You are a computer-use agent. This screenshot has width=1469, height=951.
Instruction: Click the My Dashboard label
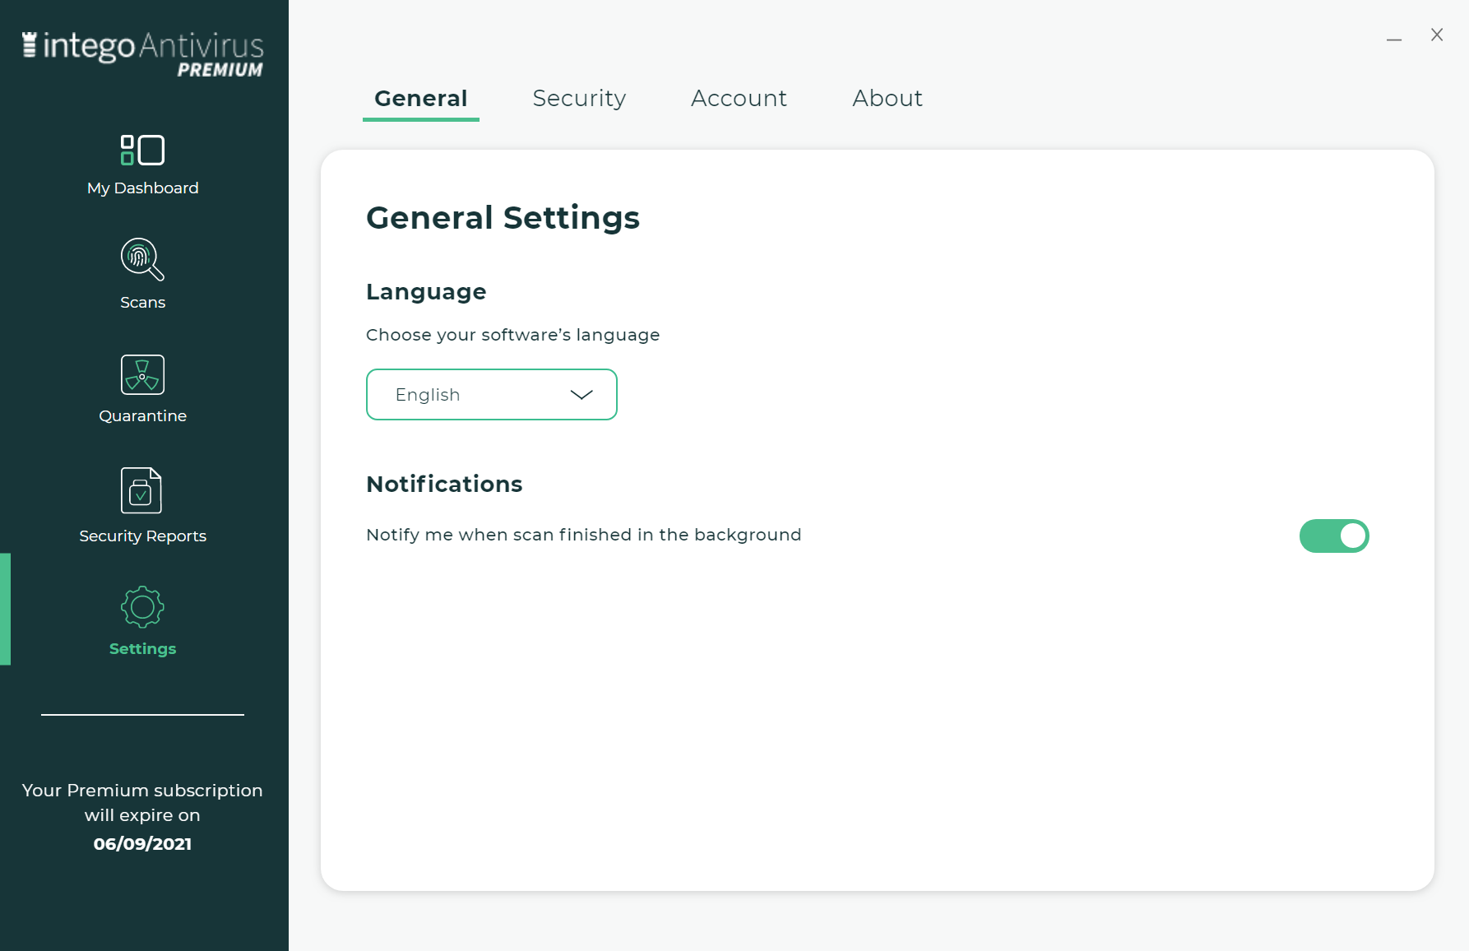(x=143, y=188)
